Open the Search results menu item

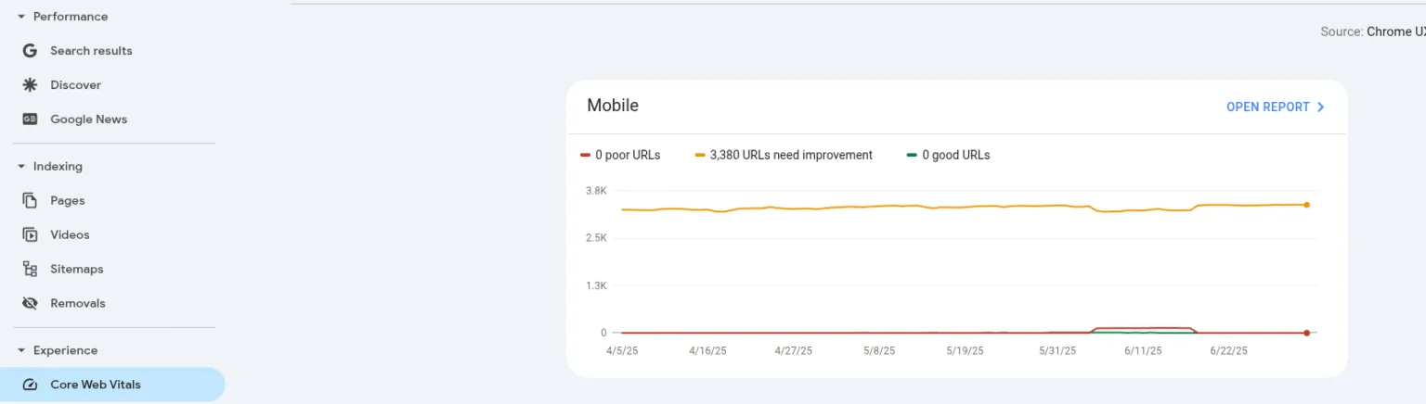point(91,51)
